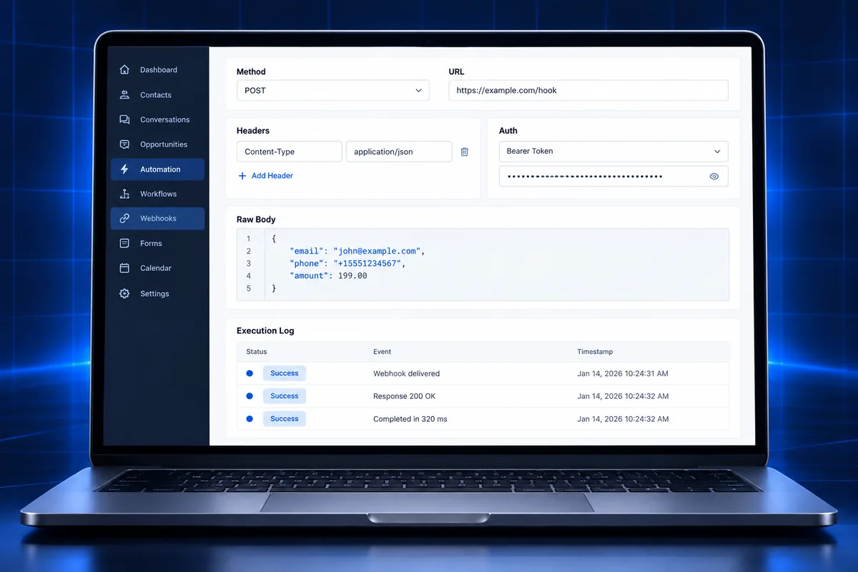Click the blue status dot for Response 200 OK
The width and height of the screenshot is (858, 572).
[x=250, y=396]
